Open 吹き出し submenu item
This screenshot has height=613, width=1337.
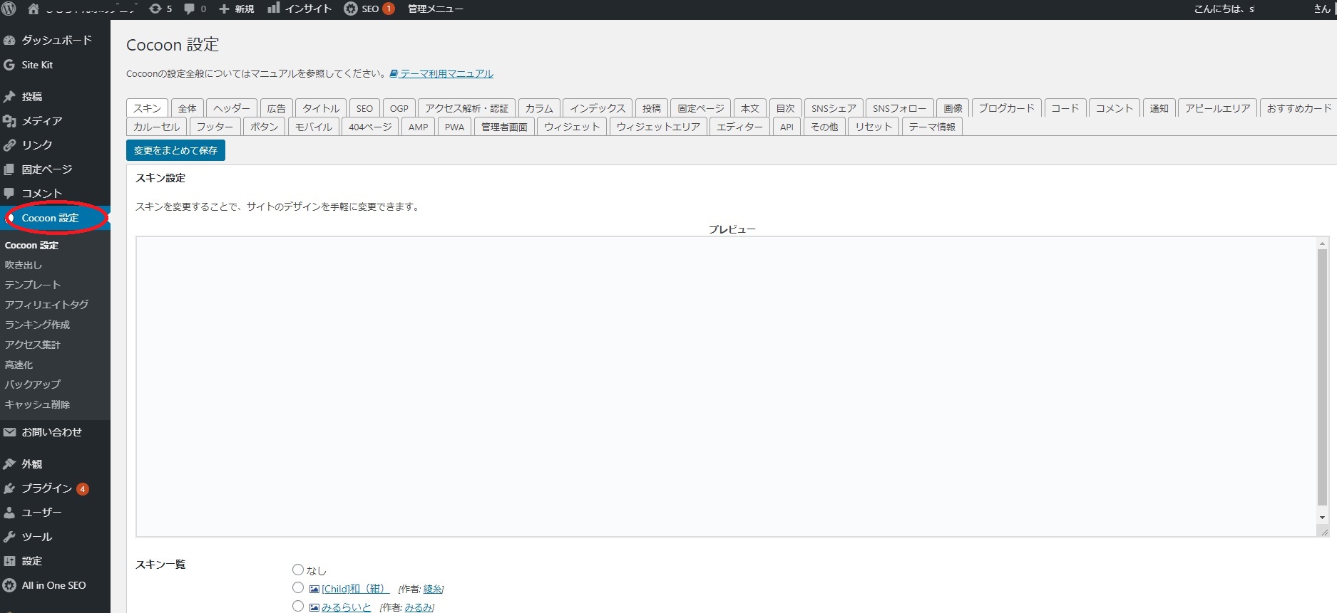[x=24, y=265]
